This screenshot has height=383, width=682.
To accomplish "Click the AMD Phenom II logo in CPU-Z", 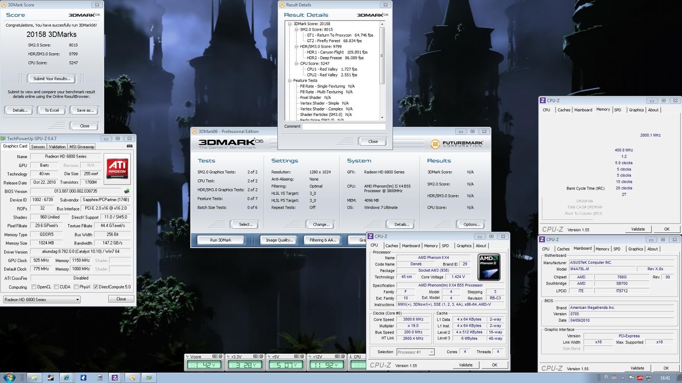I will [x=489, y=268].
